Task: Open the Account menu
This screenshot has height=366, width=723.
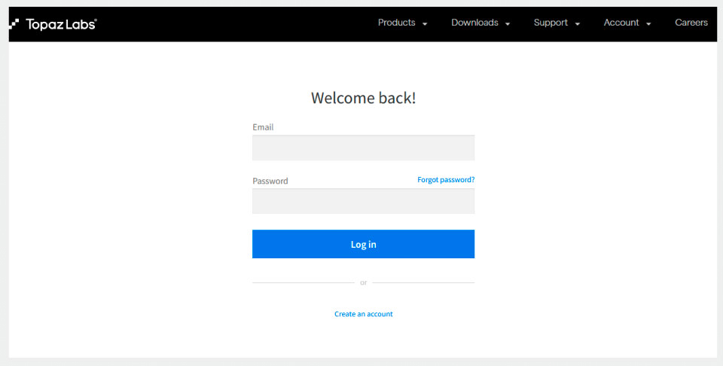Action: pos(621,23)
